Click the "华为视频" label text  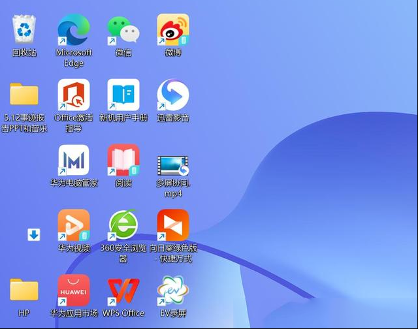(74, 248)
